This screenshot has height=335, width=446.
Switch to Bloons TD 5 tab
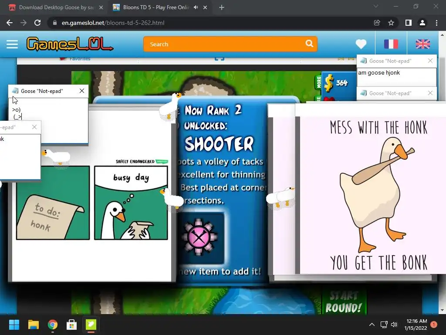[x=155, y=7]
